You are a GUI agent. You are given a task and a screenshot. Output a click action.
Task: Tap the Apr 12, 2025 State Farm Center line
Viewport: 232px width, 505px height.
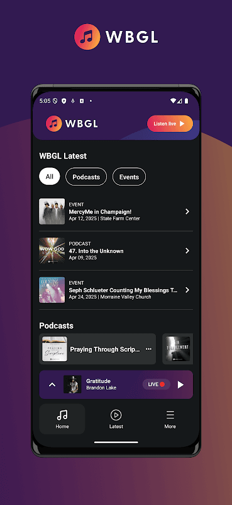[x=104, y=218]
